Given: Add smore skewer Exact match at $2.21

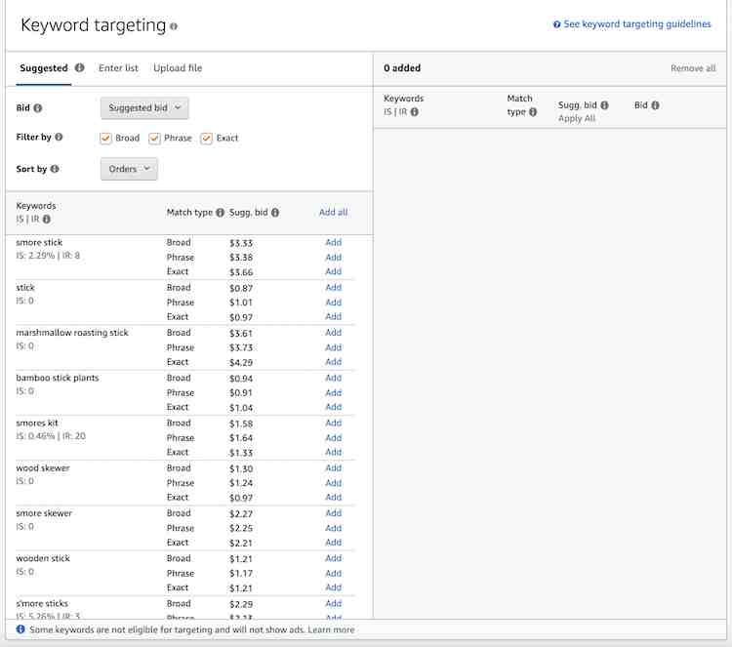Looking at the screenshot, I should point(334,542).
